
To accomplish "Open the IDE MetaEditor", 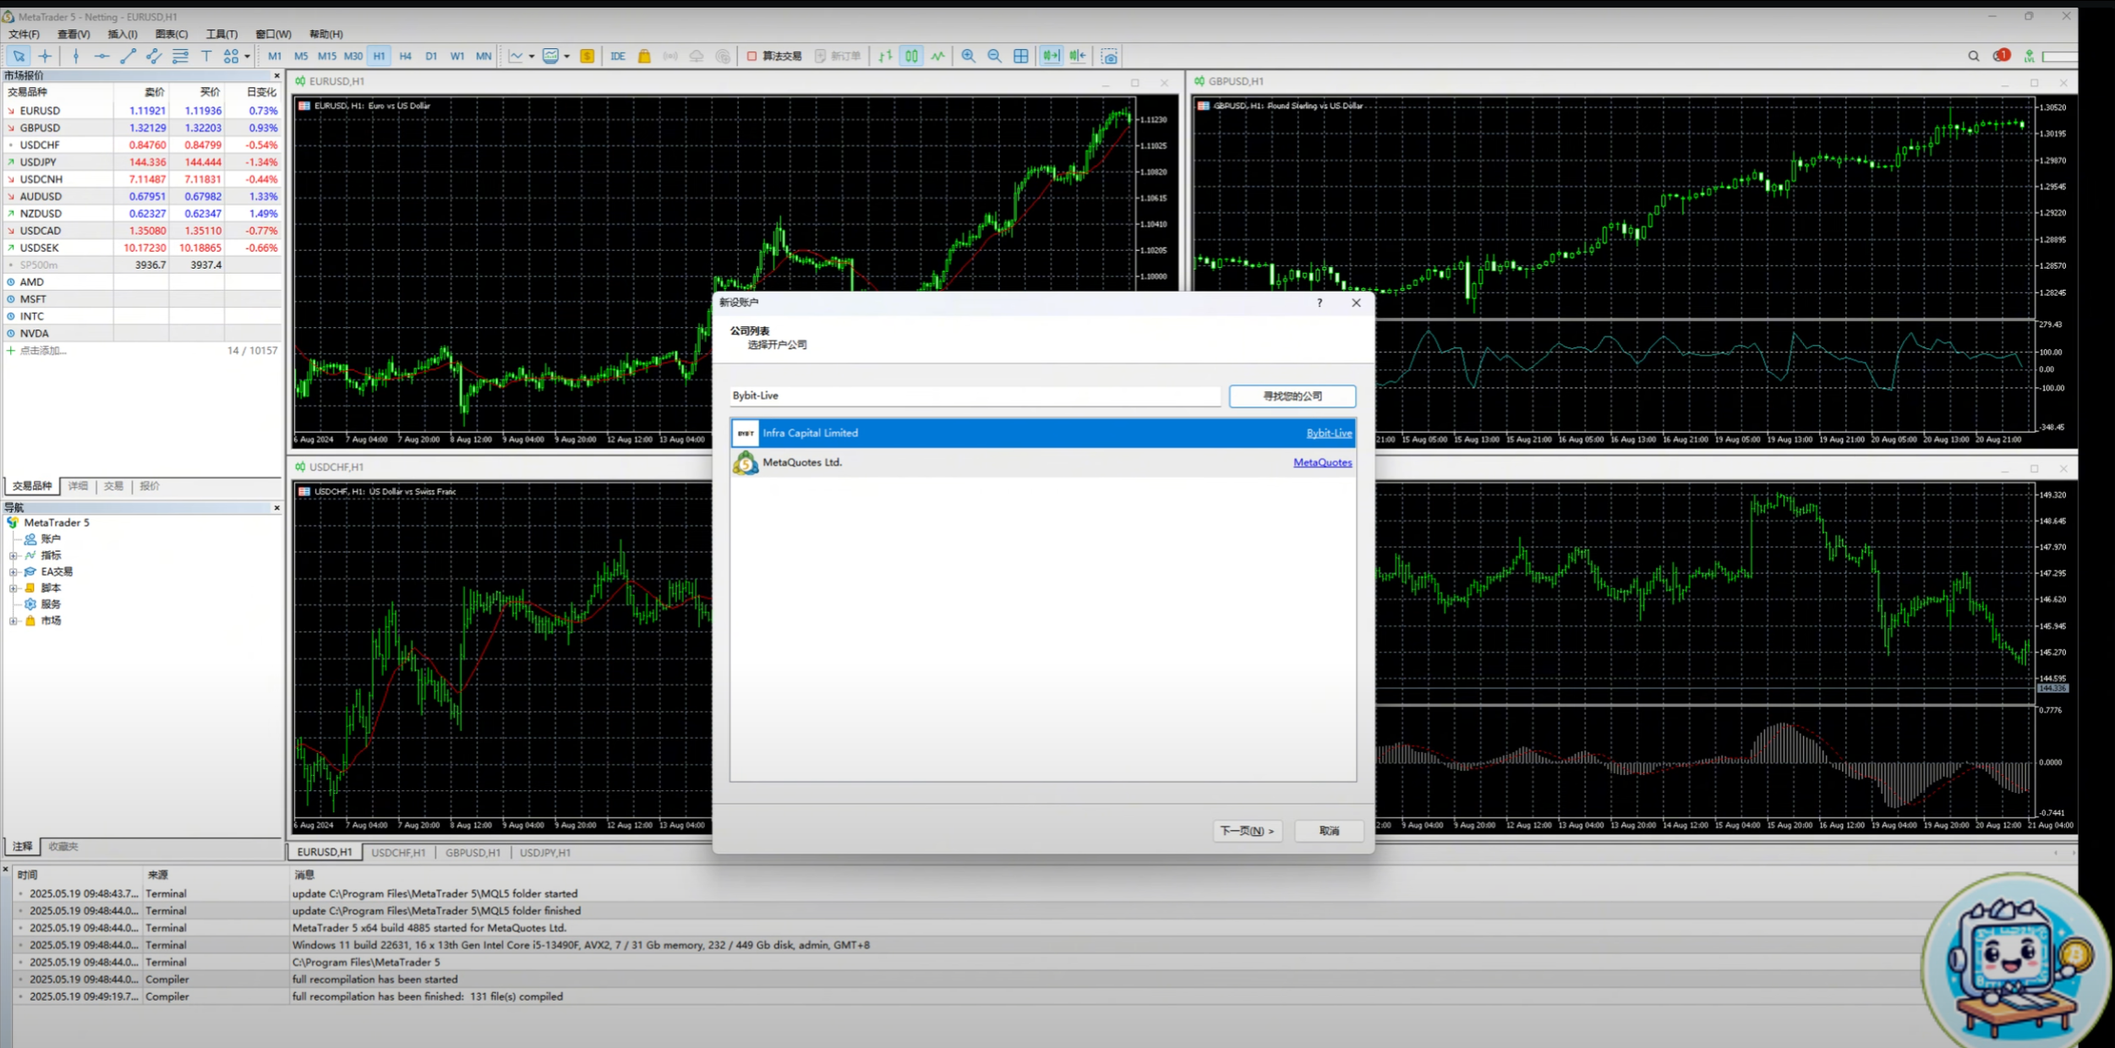I will [x=618, y=57].
